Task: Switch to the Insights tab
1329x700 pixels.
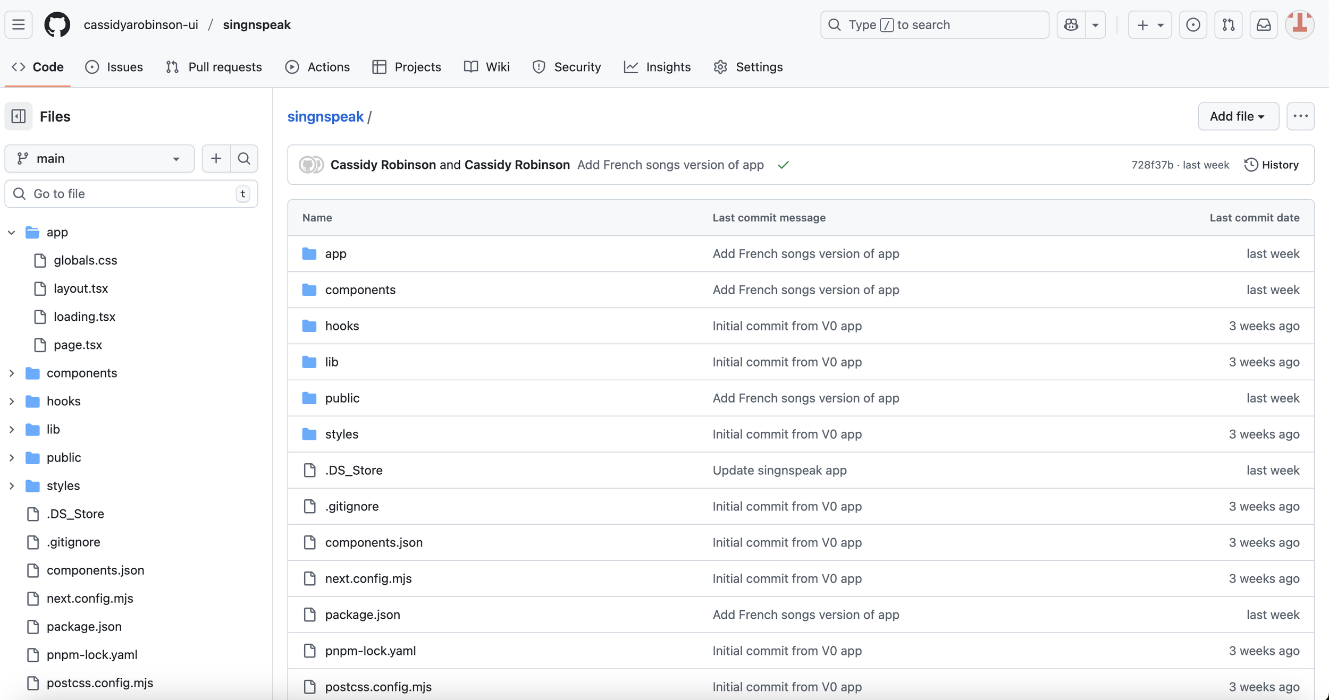Action: pyautogui.click(x=657, y=67)
